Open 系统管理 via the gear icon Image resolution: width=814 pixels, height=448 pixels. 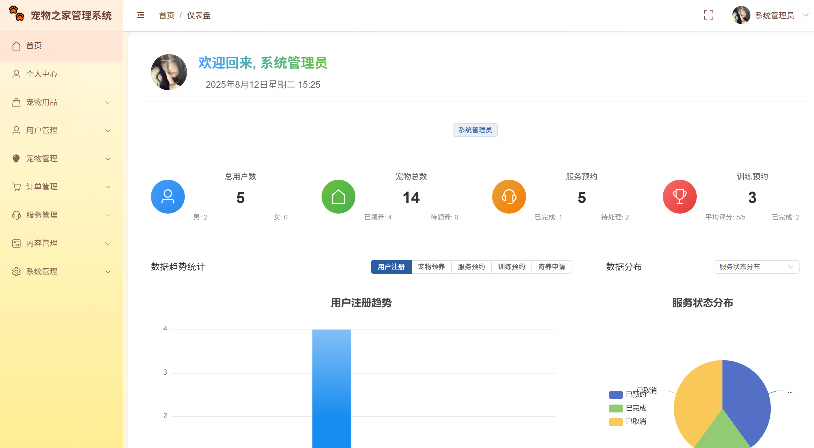(x=16, y=271)
